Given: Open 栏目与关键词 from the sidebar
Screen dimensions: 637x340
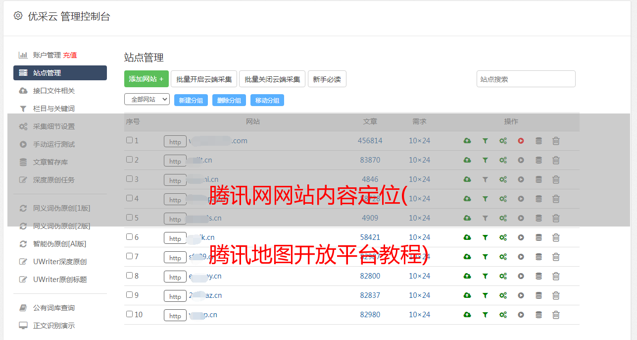Looking at the screenshot, I should pos(54,109).
